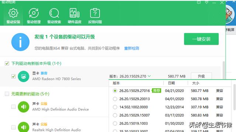The height and width of the screenshot is (132, 236).
Task: Select version 26.20.15029.15007 radio button
Action: click(x=115, y=115)
